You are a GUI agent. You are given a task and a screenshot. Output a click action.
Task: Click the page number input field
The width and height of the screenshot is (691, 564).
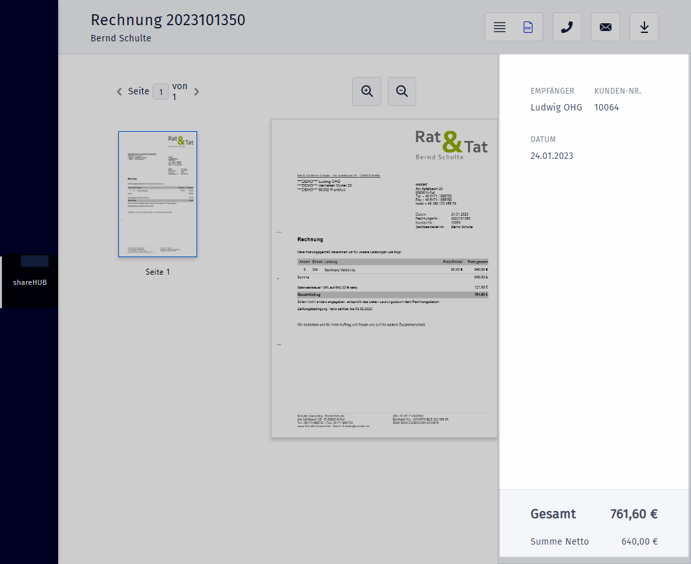(160, 92)
